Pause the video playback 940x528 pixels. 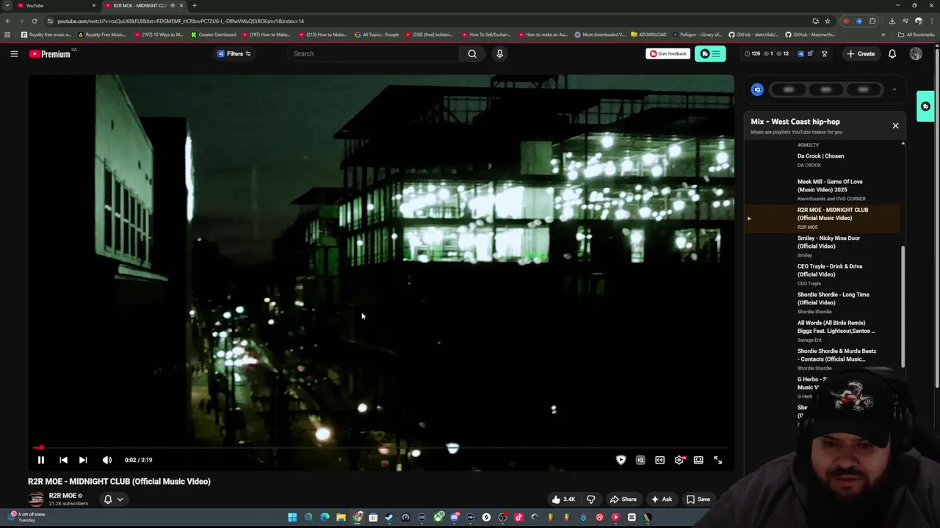[41, 460]
